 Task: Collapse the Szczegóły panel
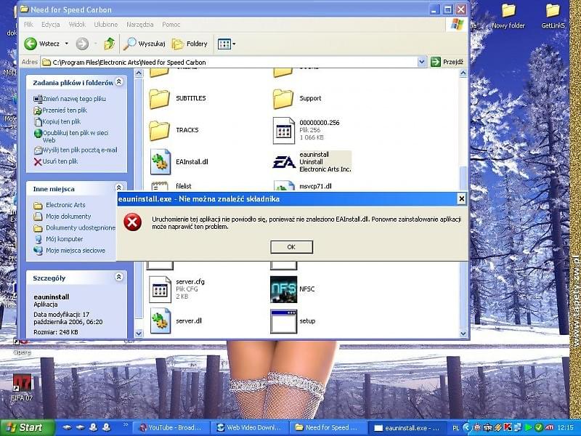[119, 277]
